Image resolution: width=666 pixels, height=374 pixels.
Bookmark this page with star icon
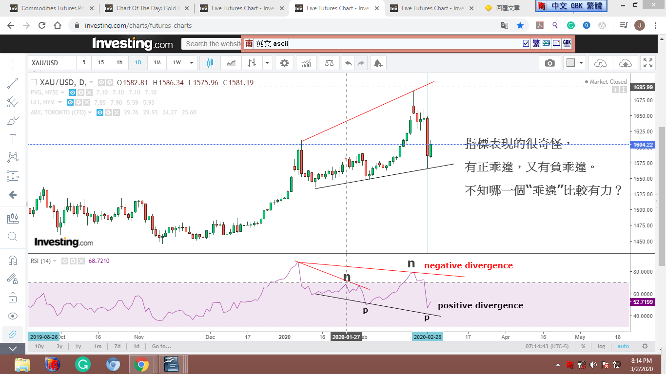click(x=520, y=25)
